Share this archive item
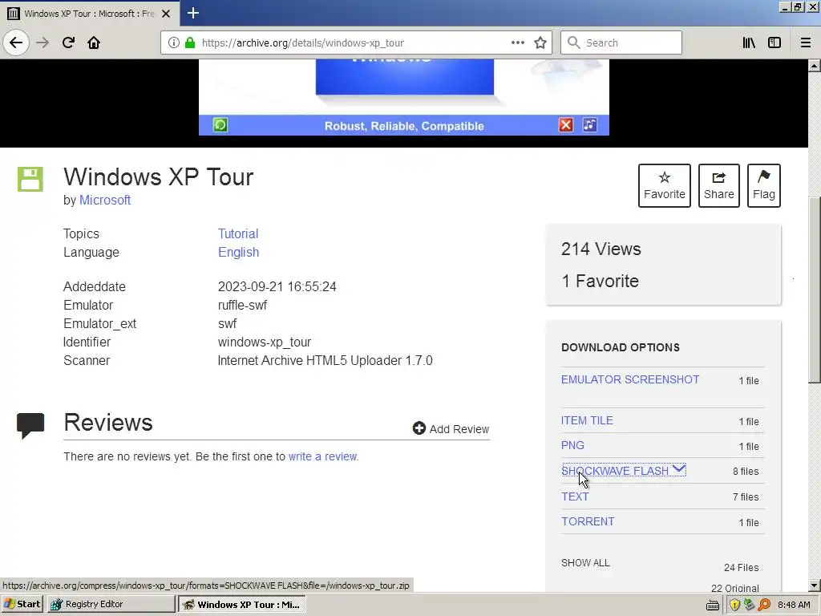This screenshot has width=821, height=616. (x=719, y=185)
